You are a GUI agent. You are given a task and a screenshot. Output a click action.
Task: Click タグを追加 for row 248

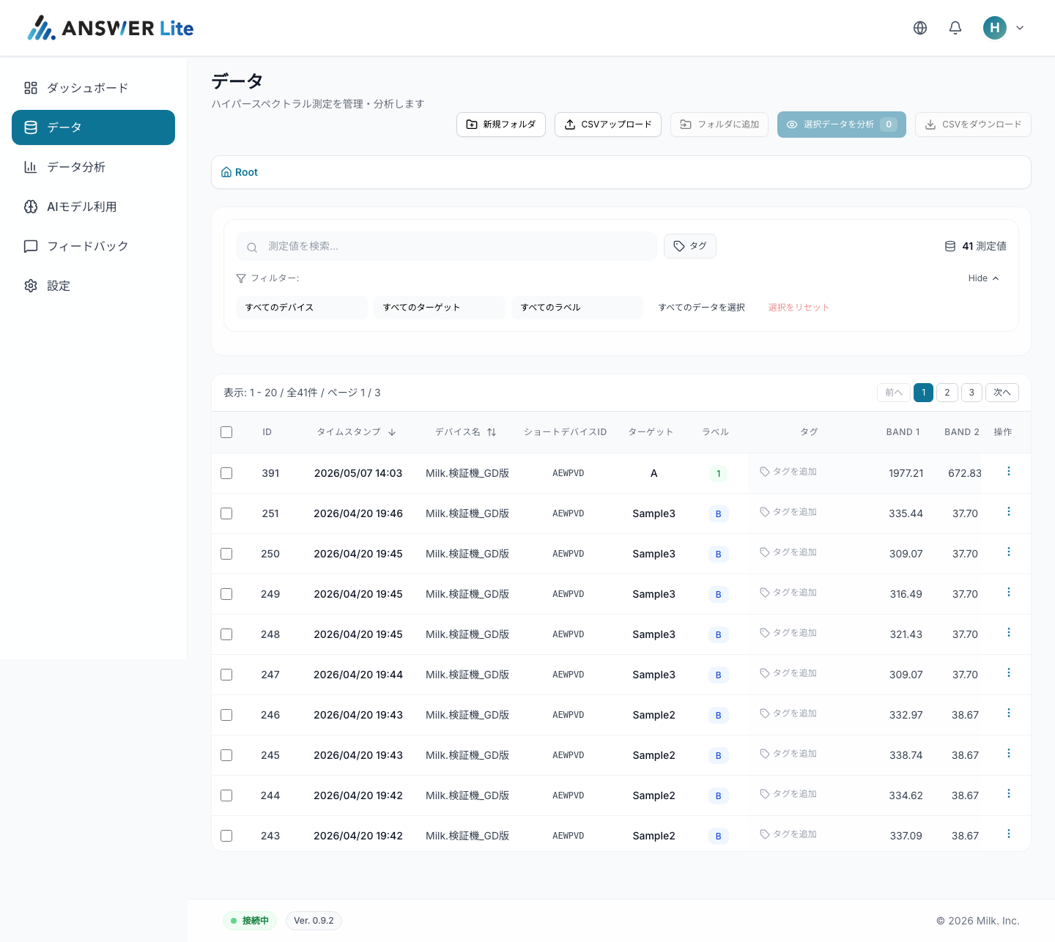click(x=788, y=633)
